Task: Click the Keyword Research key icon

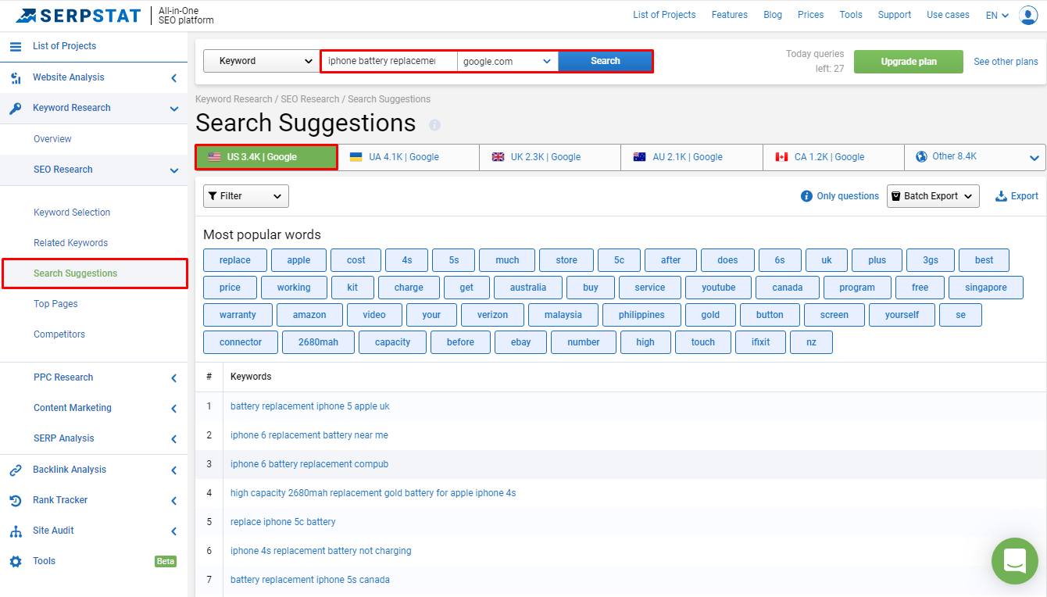Action: pos(16,108)
